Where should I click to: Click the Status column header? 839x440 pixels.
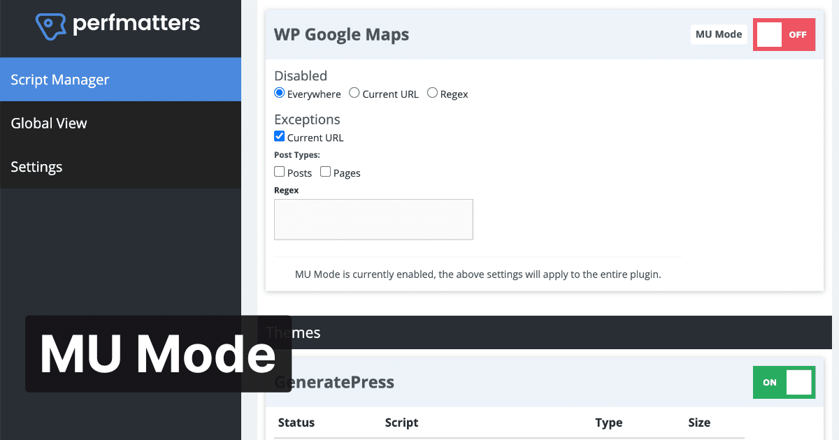(296, 423)
